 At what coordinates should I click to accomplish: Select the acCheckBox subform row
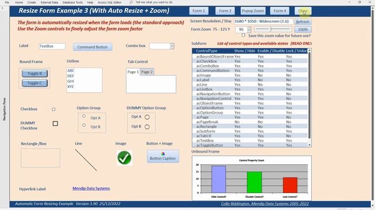(250, 61)
